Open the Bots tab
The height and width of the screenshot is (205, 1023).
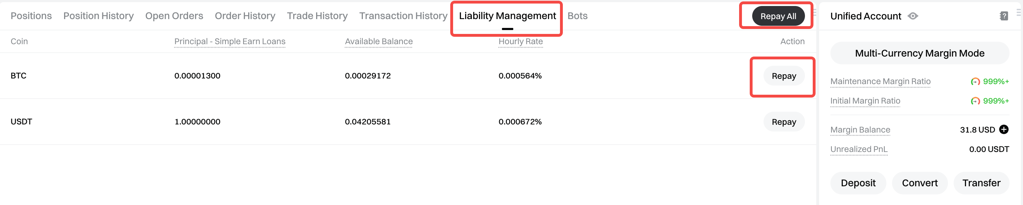click(577, 16)
